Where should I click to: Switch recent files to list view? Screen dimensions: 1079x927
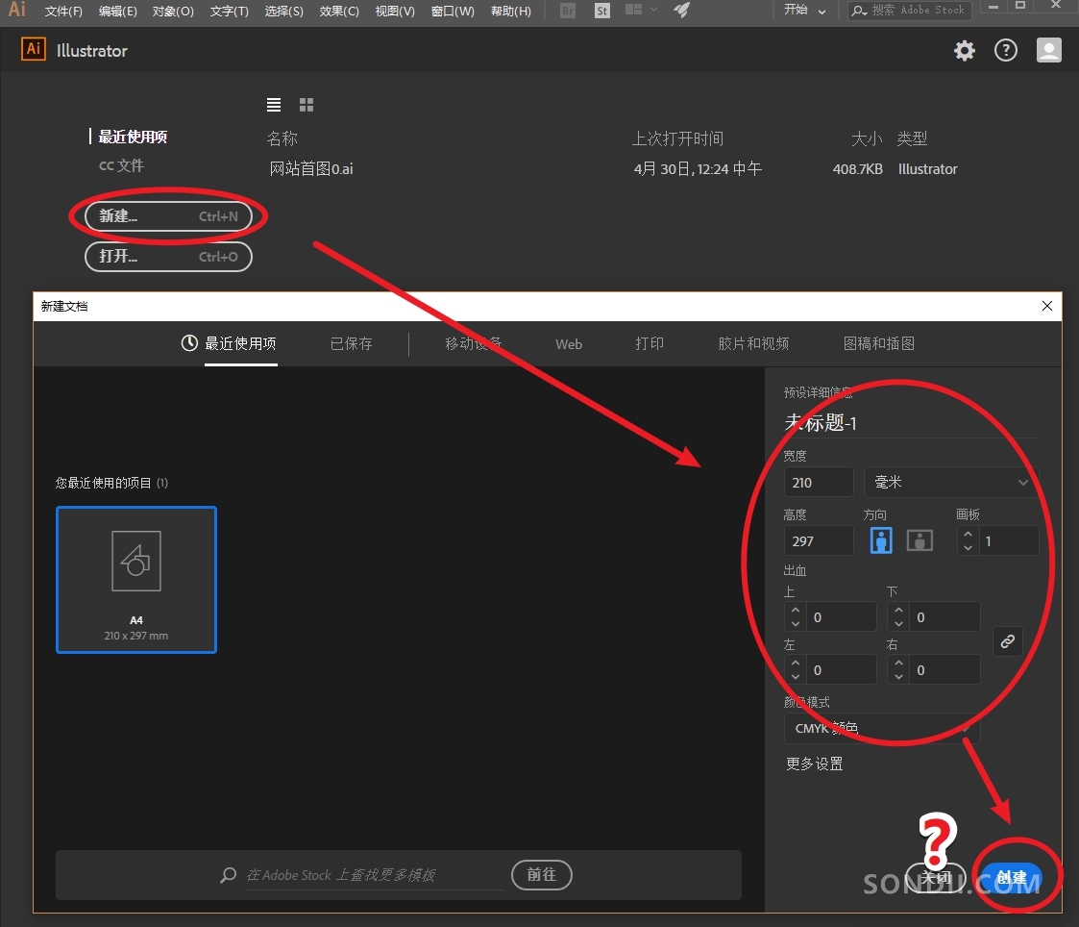pos(274,105)
